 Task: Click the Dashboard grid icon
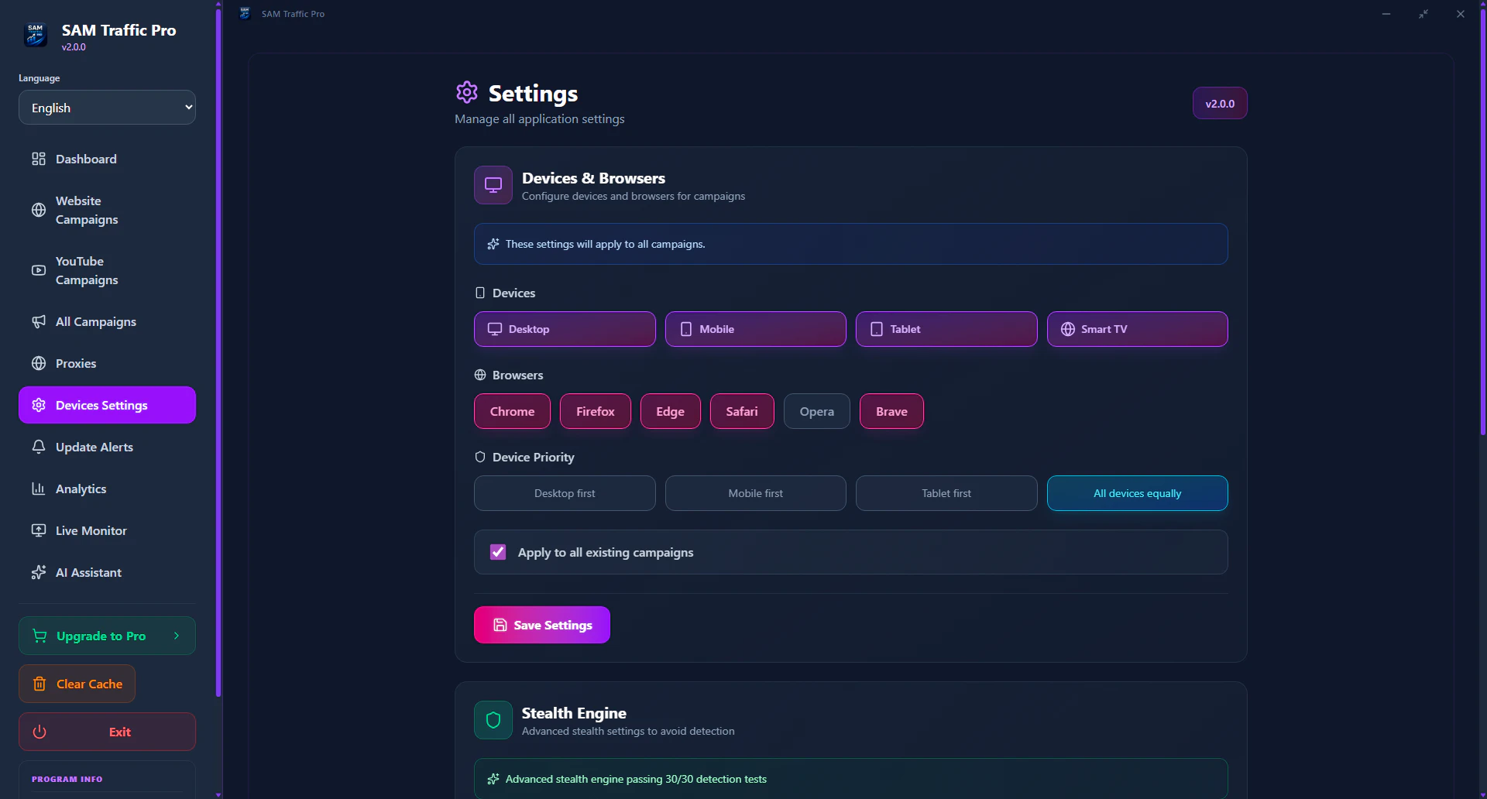pos(39,159)
